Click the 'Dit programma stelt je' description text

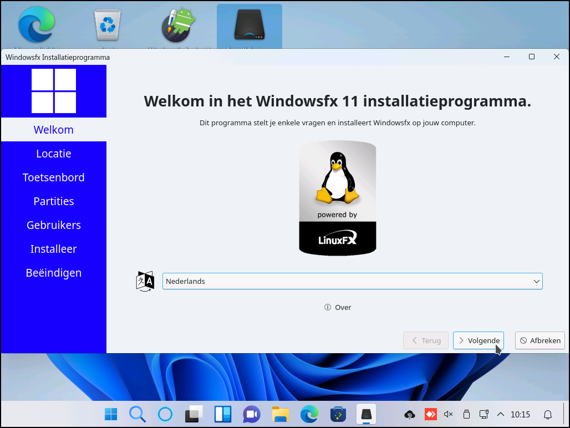[337, 123]
